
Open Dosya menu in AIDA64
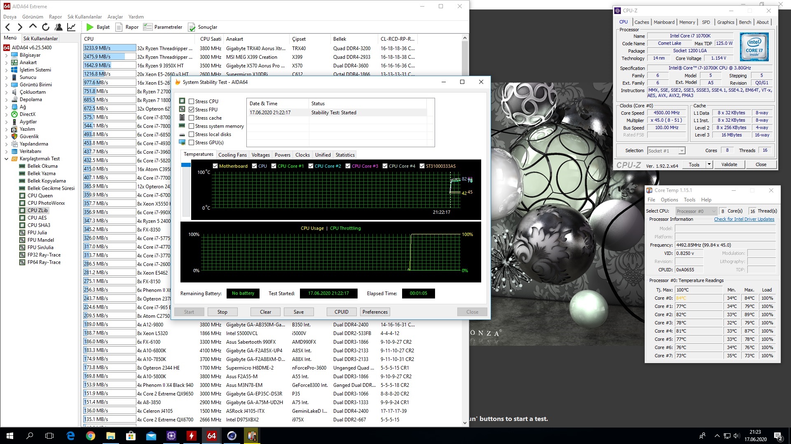[x=10, y=17]
